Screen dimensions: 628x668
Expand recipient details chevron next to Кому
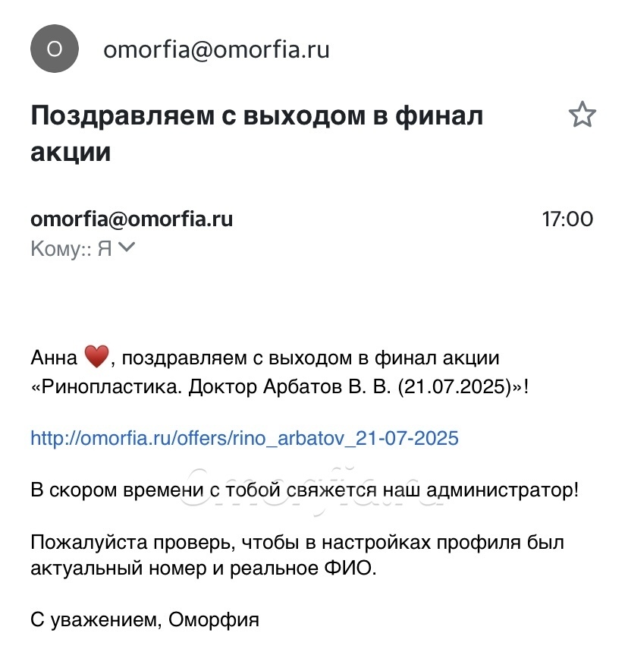(x=127, y=247)
